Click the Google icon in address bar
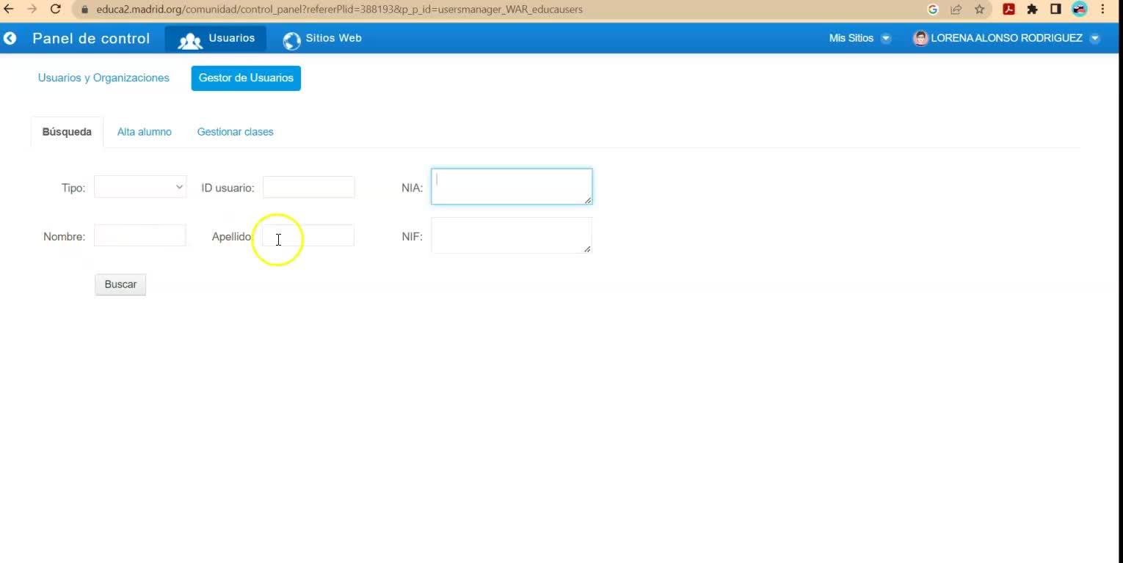This screenshot has width=1123, height=563. (x=933, y=10)
